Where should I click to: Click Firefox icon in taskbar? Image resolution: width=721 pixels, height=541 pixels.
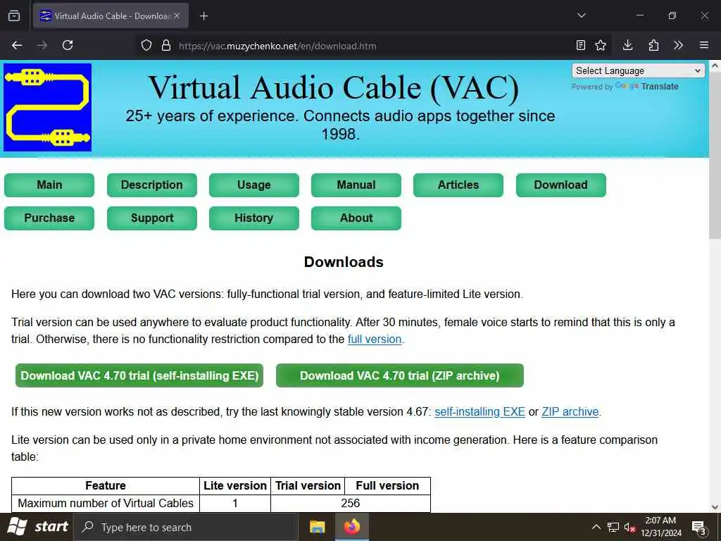[352, 527]
